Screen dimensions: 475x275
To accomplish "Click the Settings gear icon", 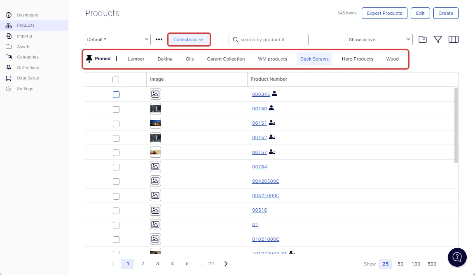I will tap(9, 89).
